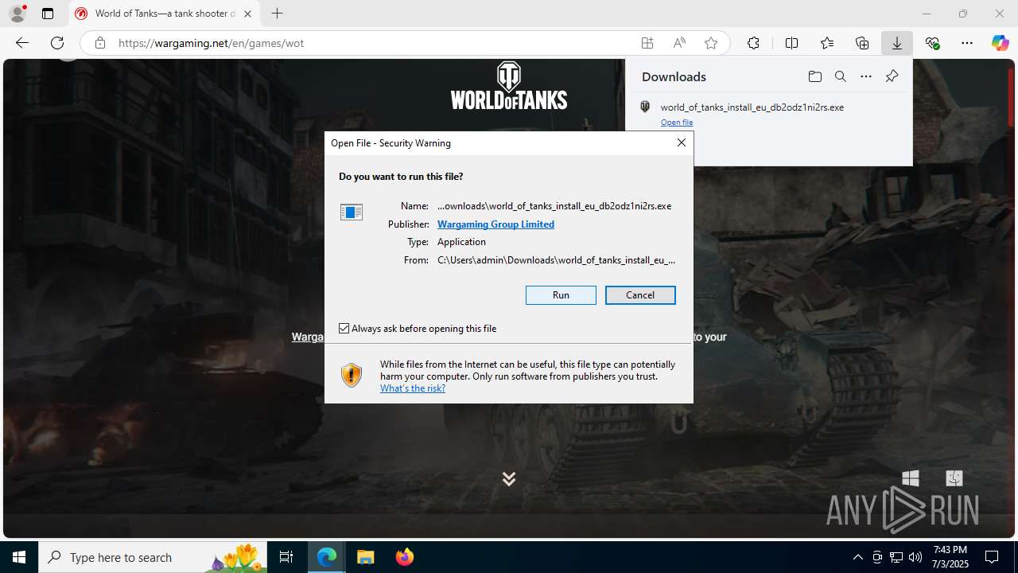Cancel the Open File security warning
The height and width of the screenshot is (573, 1018).
click(640, 295)
